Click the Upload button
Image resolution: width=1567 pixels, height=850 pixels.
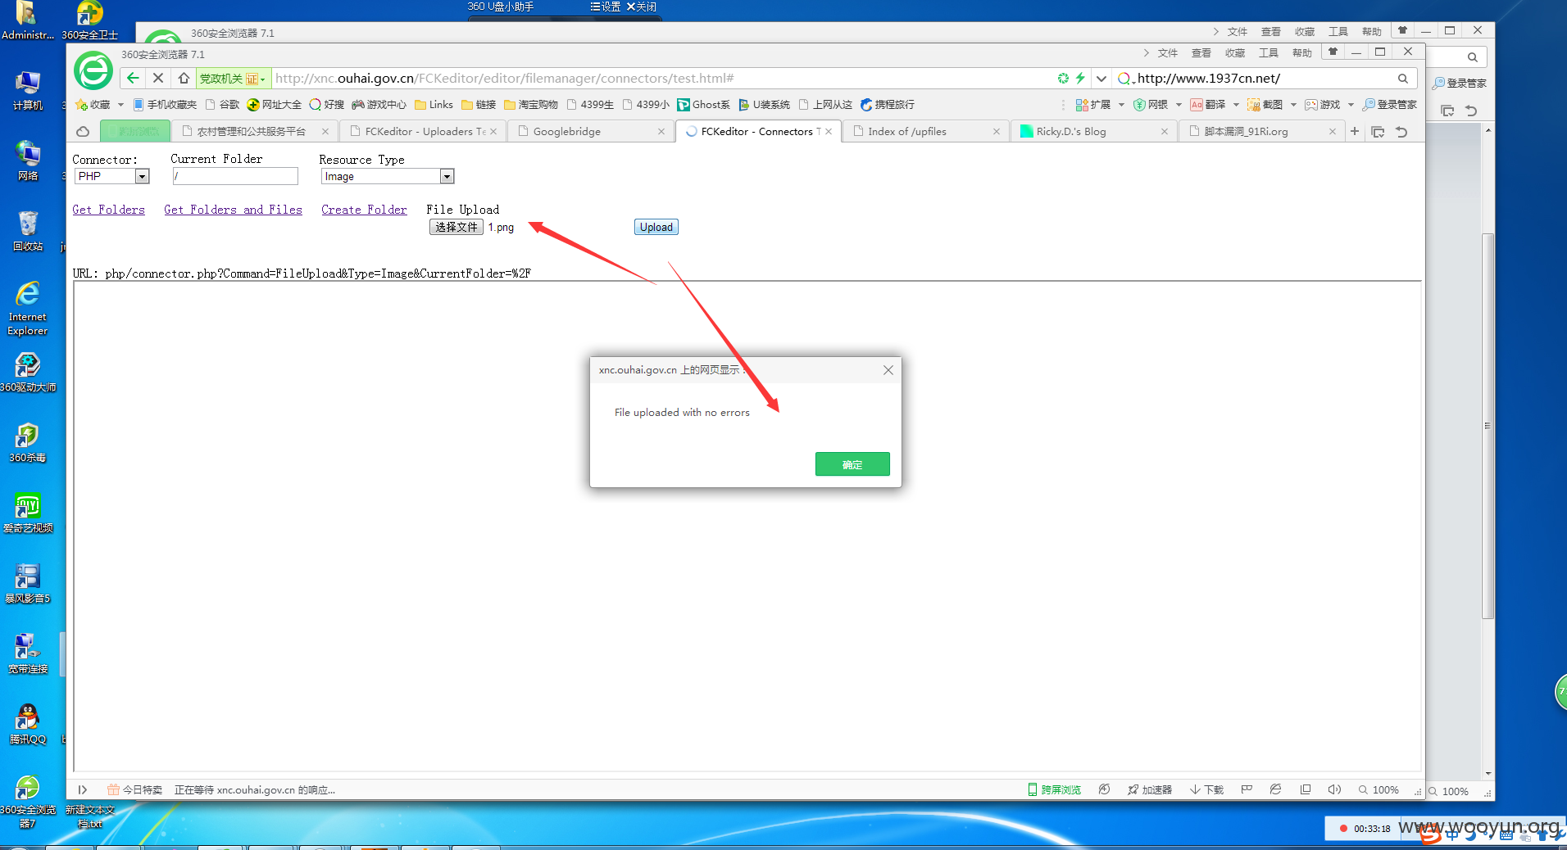click(x=656, y=227)
